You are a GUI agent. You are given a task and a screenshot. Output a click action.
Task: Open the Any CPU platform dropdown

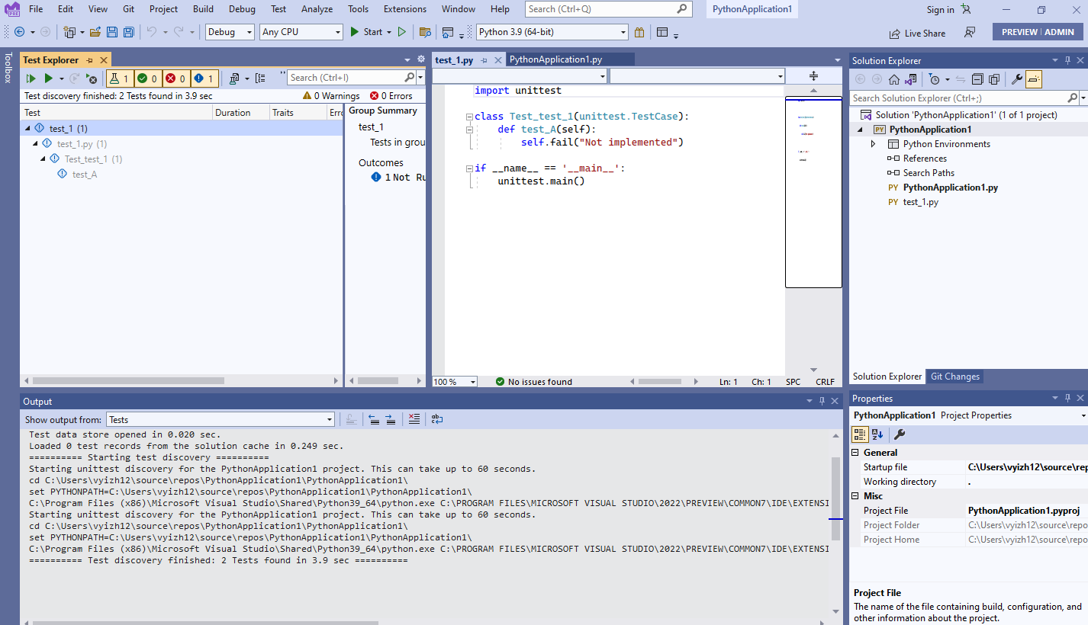(301, 32)
